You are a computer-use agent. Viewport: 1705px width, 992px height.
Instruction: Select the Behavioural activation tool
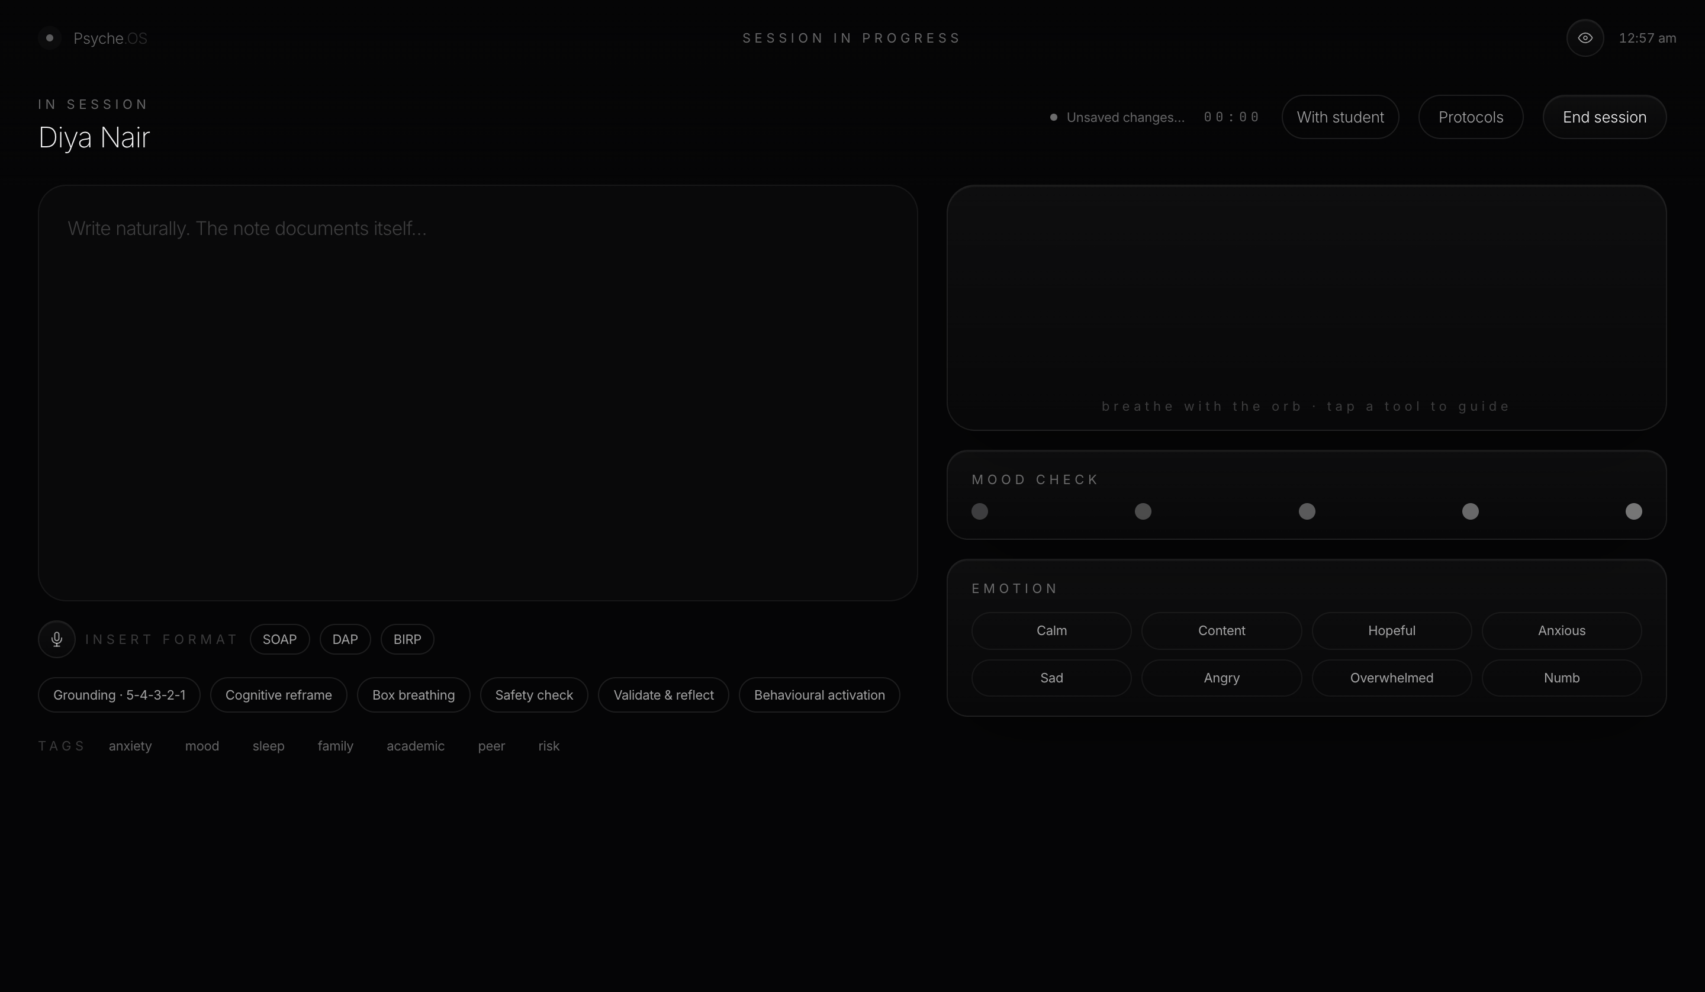tap(819, 694)
